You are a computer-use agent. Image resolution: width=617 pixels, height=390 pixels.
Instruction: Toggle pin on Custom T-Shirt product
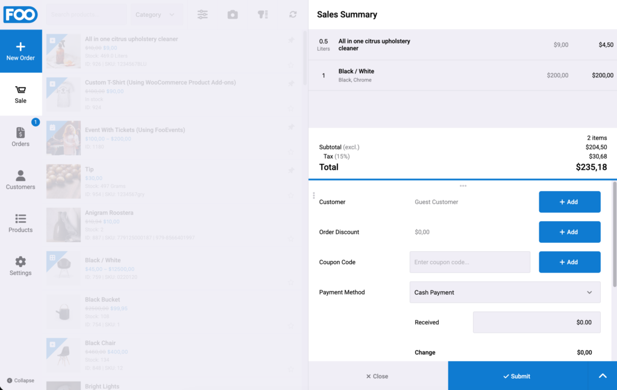291,83
